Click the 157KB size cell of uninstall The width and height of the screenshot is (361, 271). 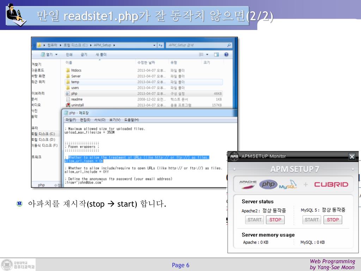(x=217, y=105)
